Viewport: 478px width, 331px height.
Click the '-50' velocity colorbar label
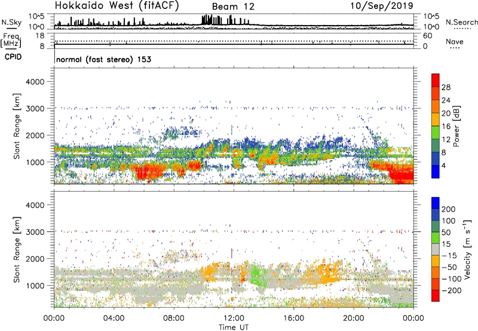(x=449, y=267)
